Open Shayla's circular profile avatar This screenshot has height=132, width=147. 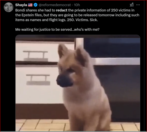tap(9, 7)
